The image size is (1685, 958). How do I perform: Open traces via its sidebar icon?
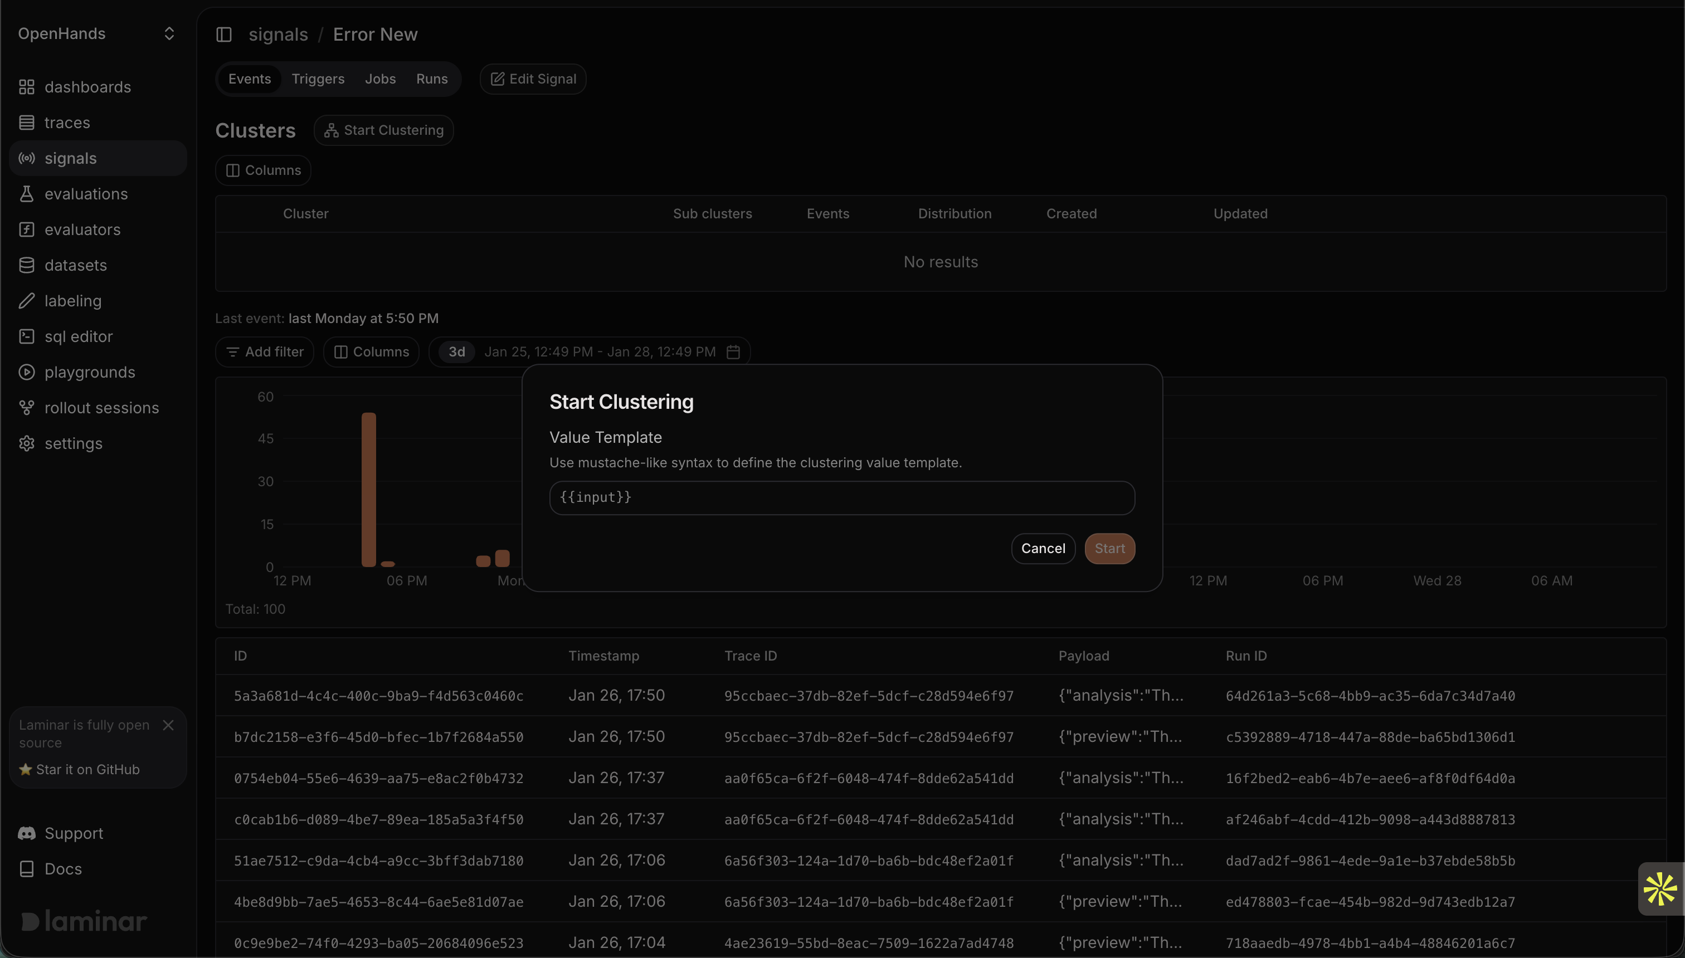point(26,123)
